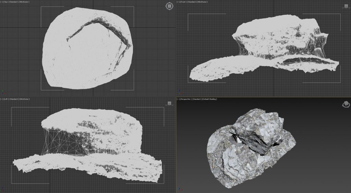Viewport: 351px width, 193px height.
Task: Open the [Left] point-of-view viewport menu
Action: point(6,99)
